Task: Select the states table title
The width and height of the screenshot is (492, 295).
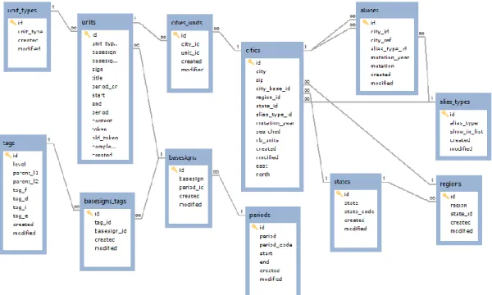Action: [342, 182]
